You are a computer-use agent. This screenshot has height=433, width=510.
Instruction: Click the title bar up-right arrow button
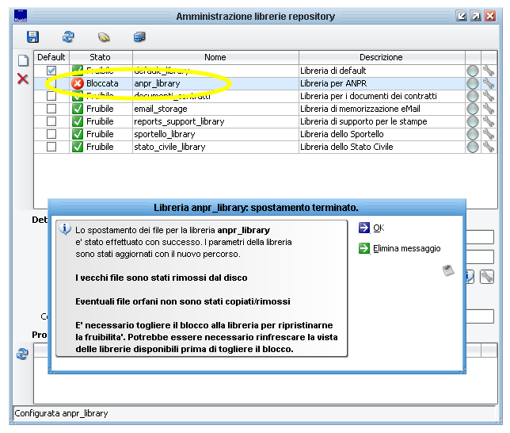(476, 16)
